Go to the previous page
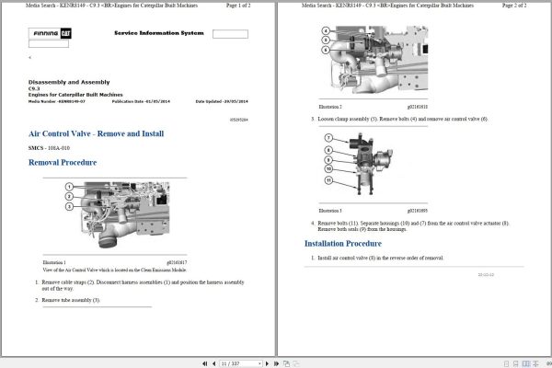 (x=214, y=363)
